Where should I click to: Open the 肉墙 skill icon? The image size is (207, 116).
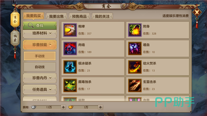pyautogui.click(x=70, y=48)
